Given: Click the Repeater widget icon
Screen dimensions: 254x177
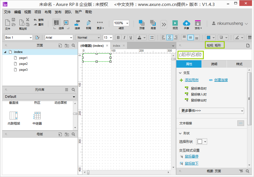Looking at the screenshot, I should pos(37,116).
